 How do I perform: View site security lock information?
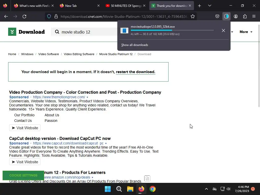pos(56,16)
